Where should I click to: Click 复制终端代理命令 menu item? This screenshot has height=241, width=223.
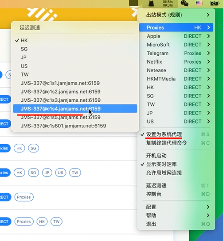176,143
